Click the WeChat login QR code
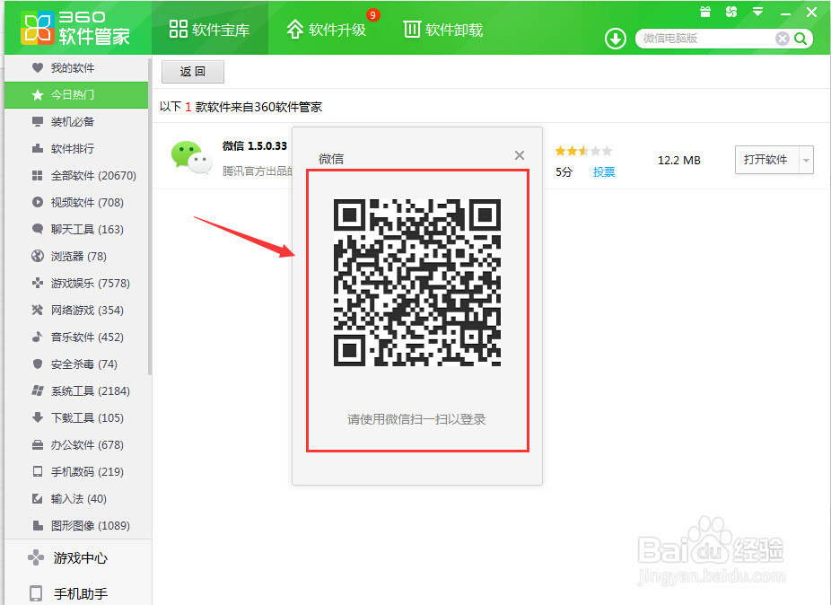Screen dimensions: 831x605 click(x=417, y=283)
